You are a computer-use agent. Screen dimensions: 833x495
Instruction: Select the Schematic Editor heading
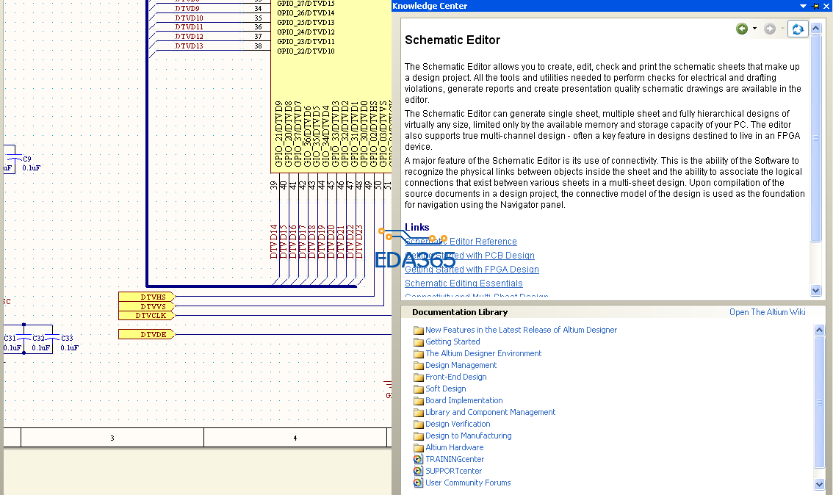[452, 40]
